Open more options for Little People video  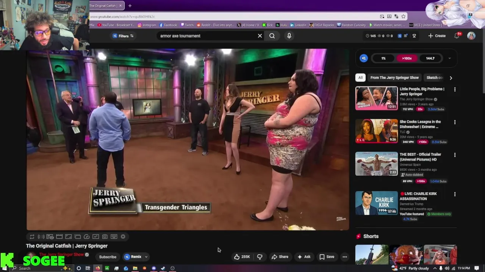tap(455, 90)
